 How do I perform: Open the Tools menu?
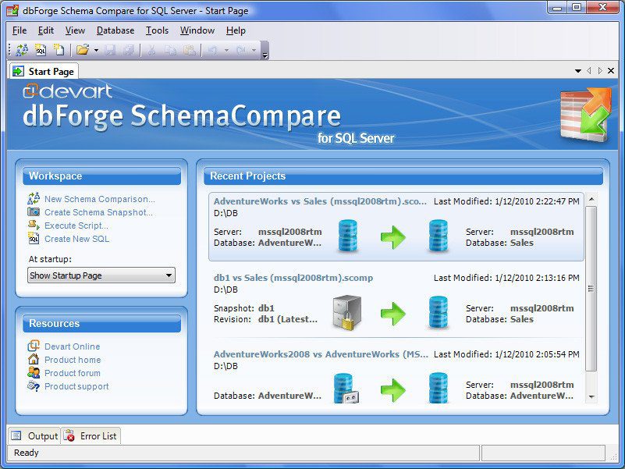tap(157, 30)
